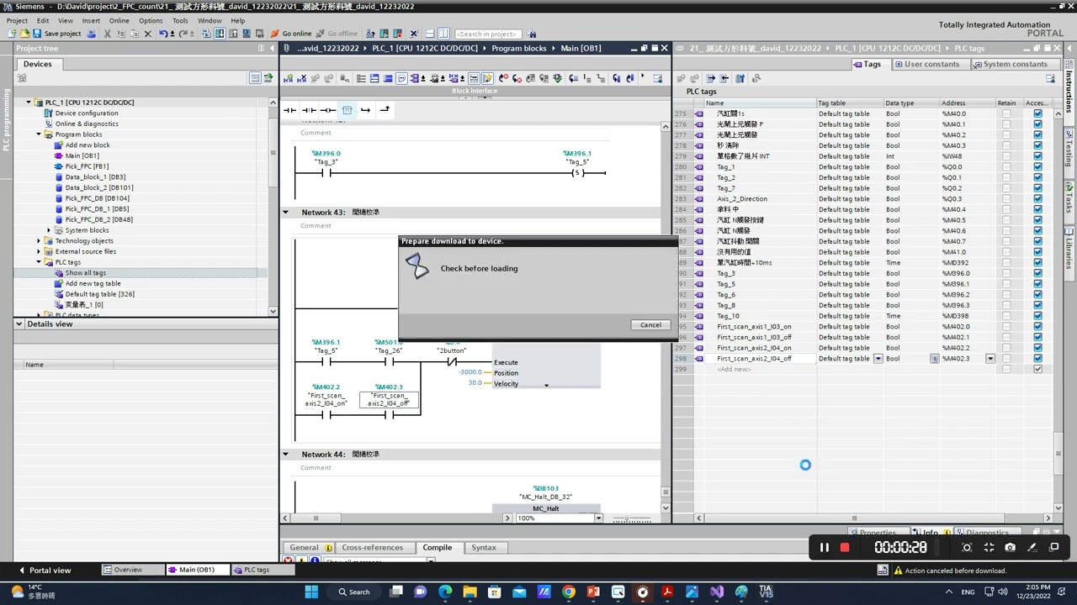1077x605 pixels.
Task: Toggle Retain checkbox for Tag_8 row
Action: [x=1006, y=305]
